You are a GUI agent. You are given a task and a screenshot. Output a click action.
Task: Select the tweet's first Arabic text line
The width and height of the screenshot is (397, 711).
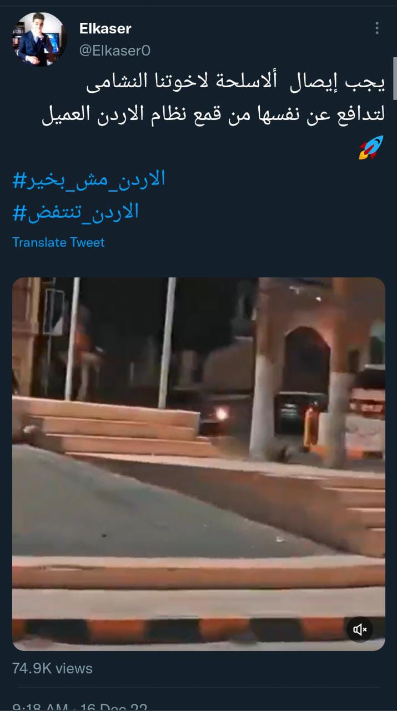(x=235, y=82)
